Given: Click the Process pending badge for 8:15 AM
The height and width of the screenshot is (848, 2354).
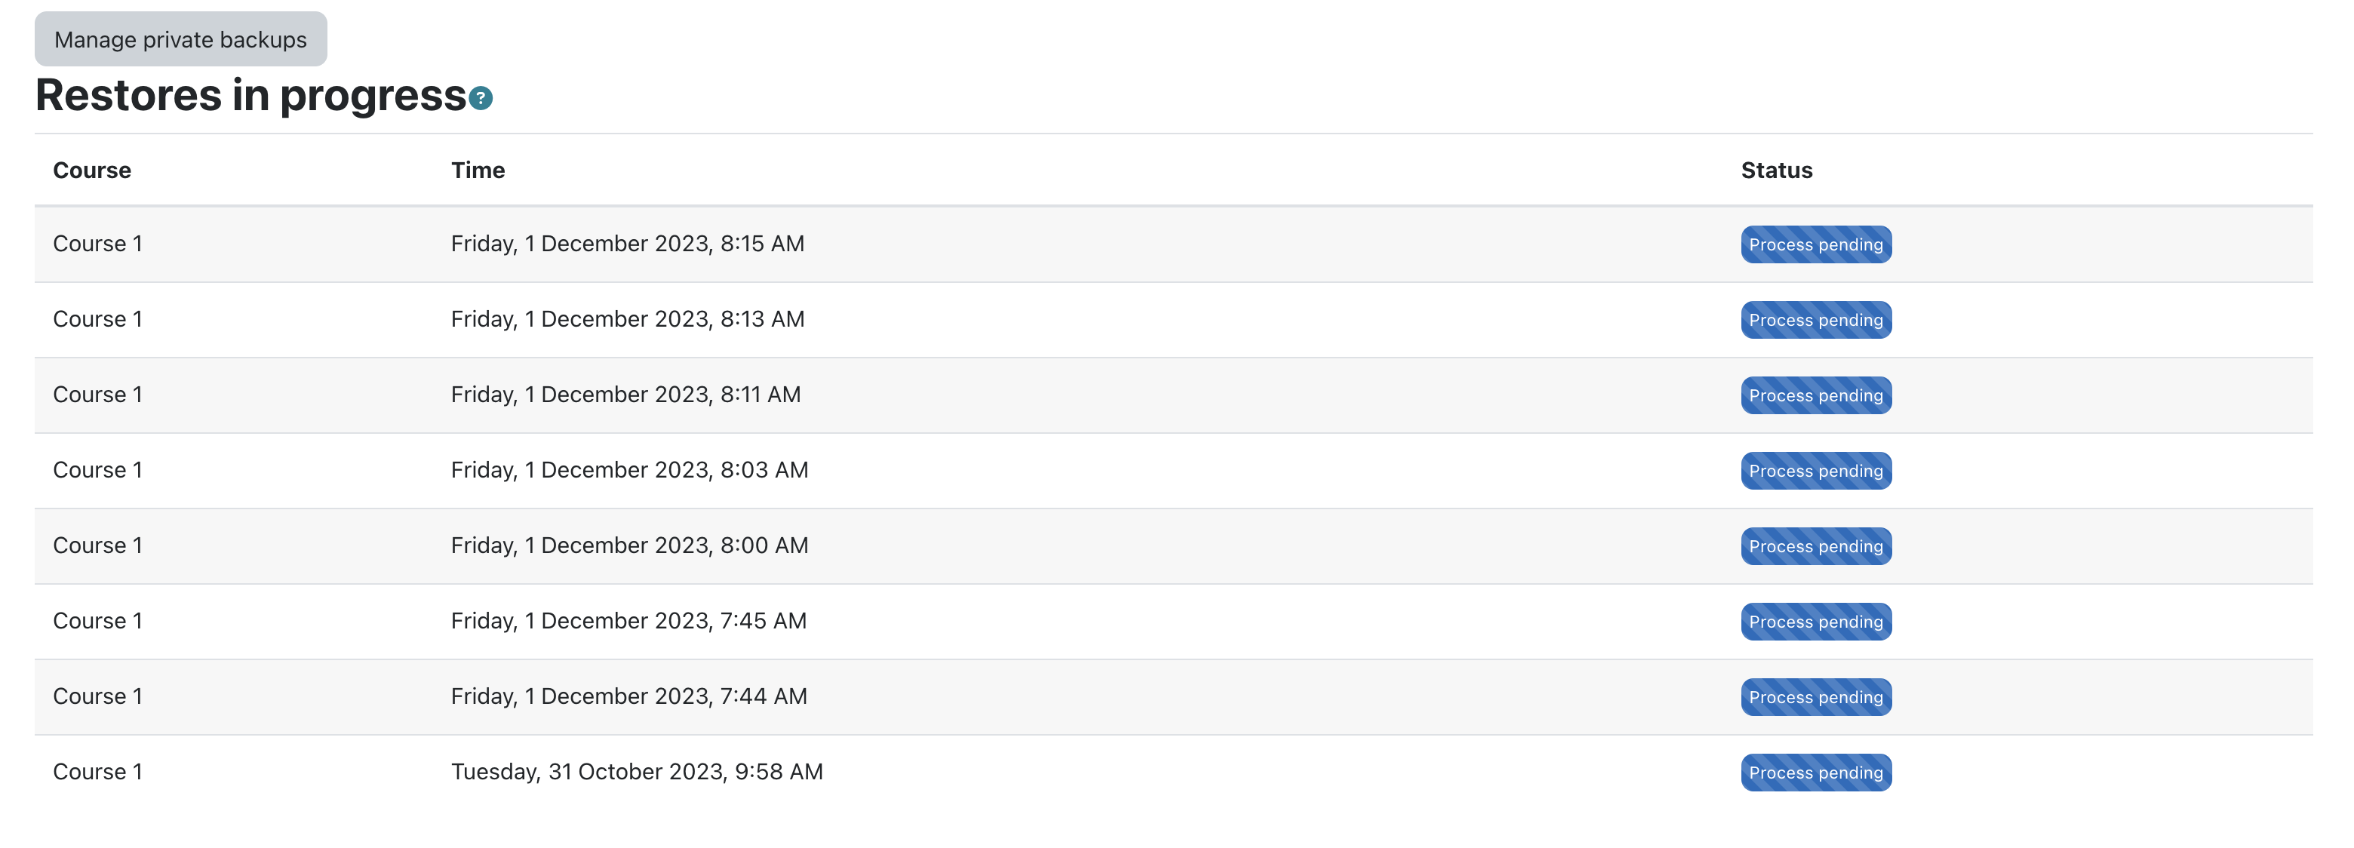Looking at the screenshot, I should (1816, 245).
